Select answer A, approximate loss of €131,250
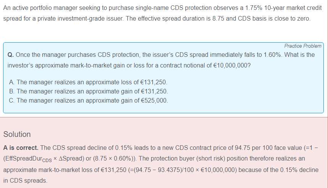The width and height of the screenshot is (328, 188). click(92, 82)
